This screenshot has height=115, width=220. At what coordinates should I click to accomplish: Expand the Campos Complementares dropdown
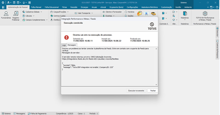point(47,20)
